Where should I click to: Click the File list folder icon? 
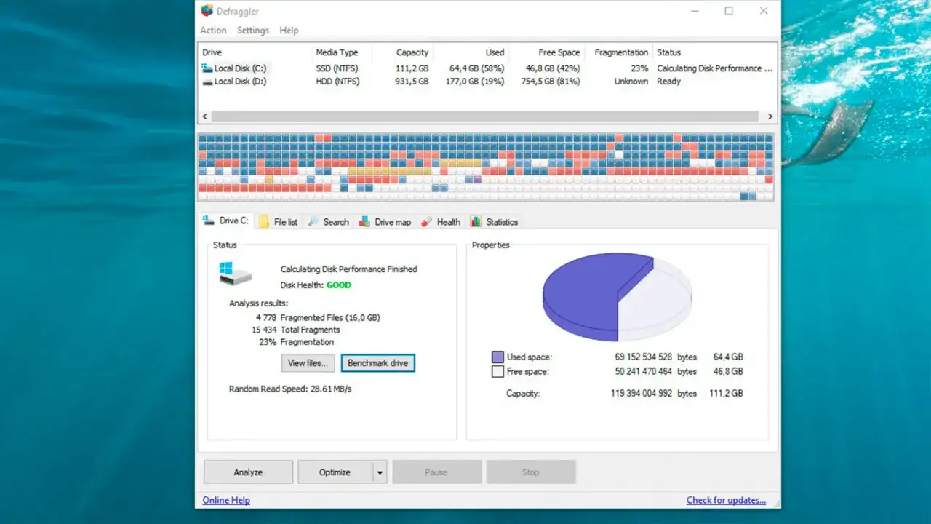pos(264,222)
